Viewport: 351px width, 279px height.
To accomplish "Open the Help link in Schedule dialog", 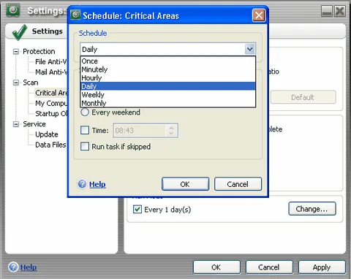I will click(97, 184).
